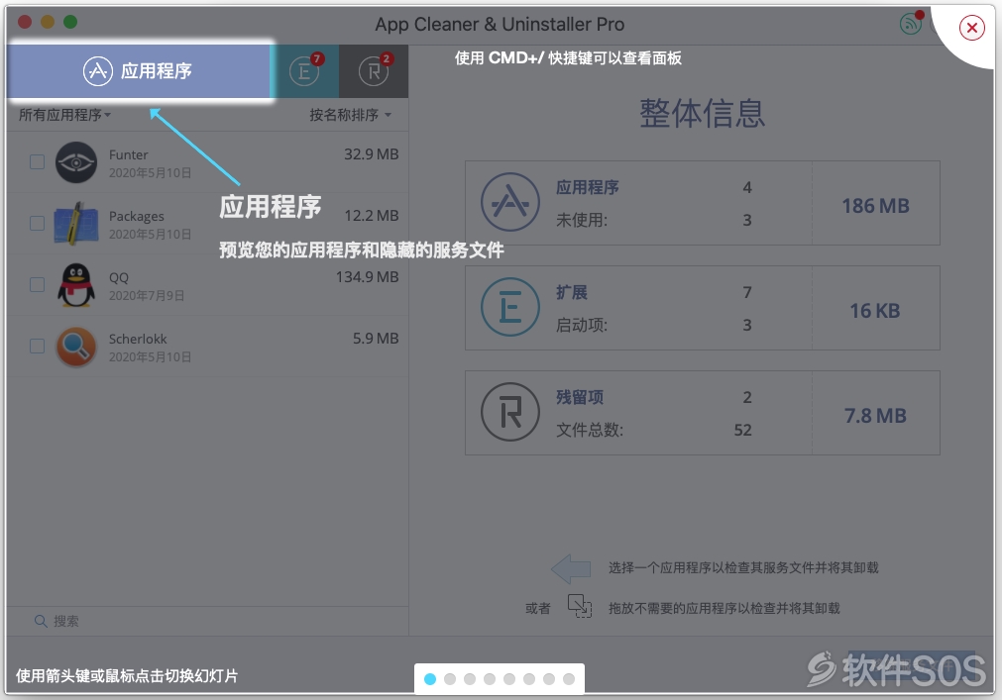Click the extensions summary circle icon
The image size is (1002, 700).
510,307
